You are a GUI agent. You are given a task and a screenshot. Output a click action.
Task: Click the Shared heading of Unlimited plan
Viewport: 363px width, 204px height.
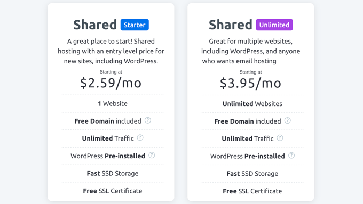231,25
